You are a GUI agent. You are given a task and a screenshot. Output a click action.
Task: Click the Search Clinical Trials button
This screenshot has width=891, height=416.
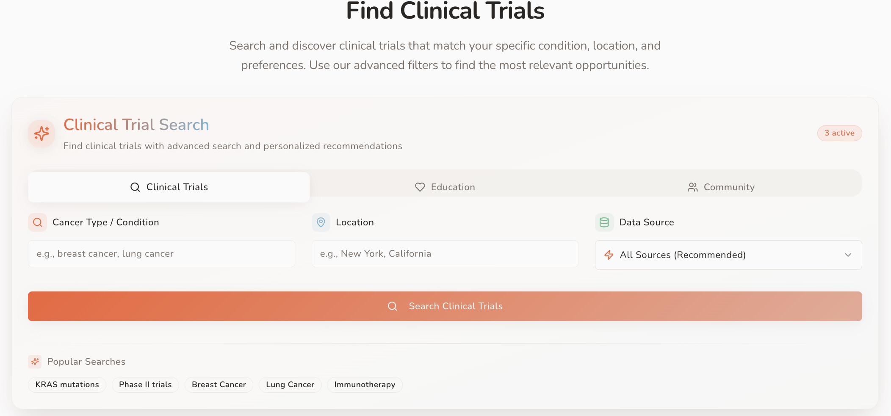445,306
